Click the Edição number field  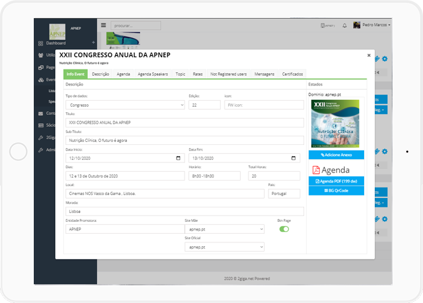point(205,105)
